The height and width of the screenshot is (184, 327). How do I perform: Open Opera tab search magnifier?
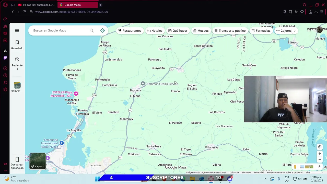pos(305,5)
